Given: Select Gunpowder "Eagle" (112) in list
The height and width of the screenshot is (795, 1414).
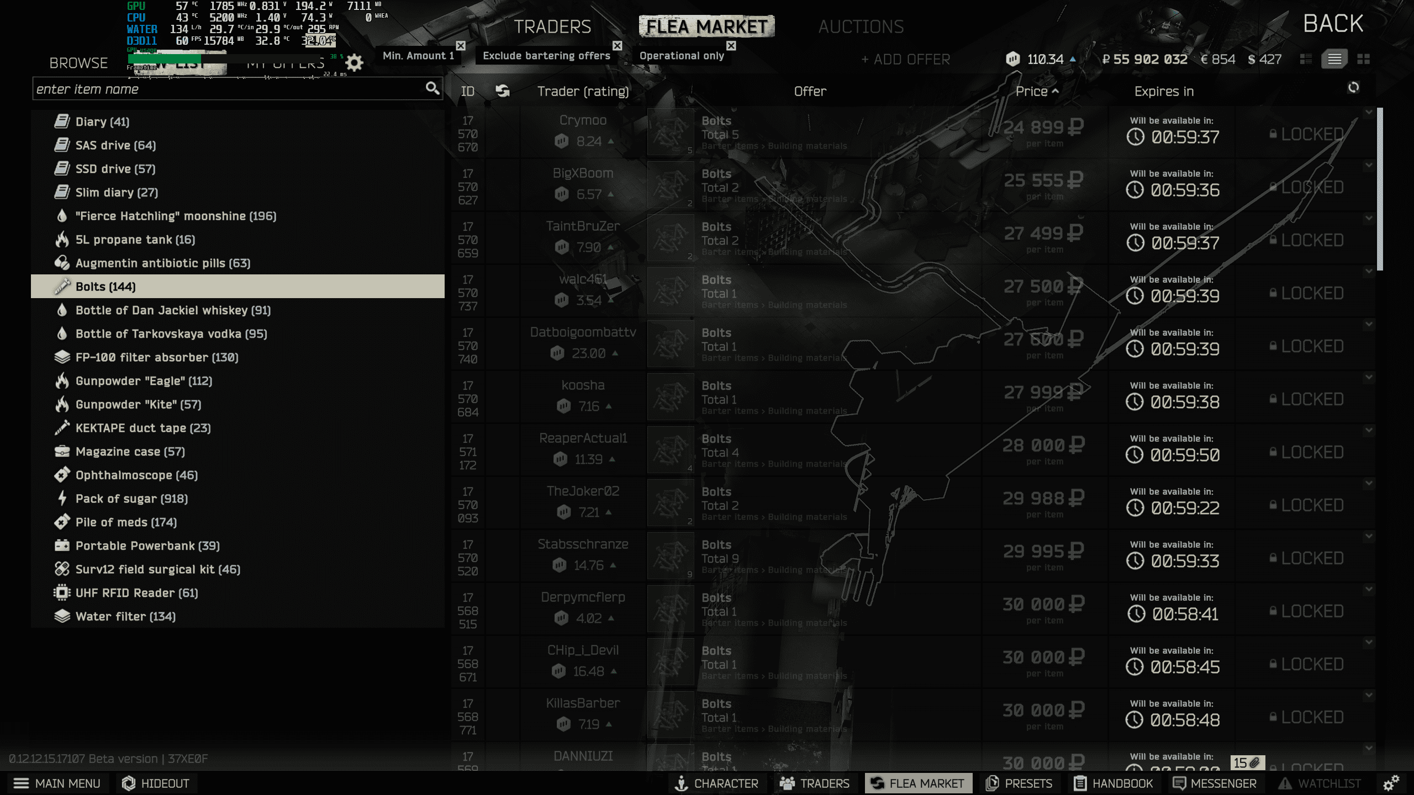Looking at the screenshot, I should click(x=238, y=381).
